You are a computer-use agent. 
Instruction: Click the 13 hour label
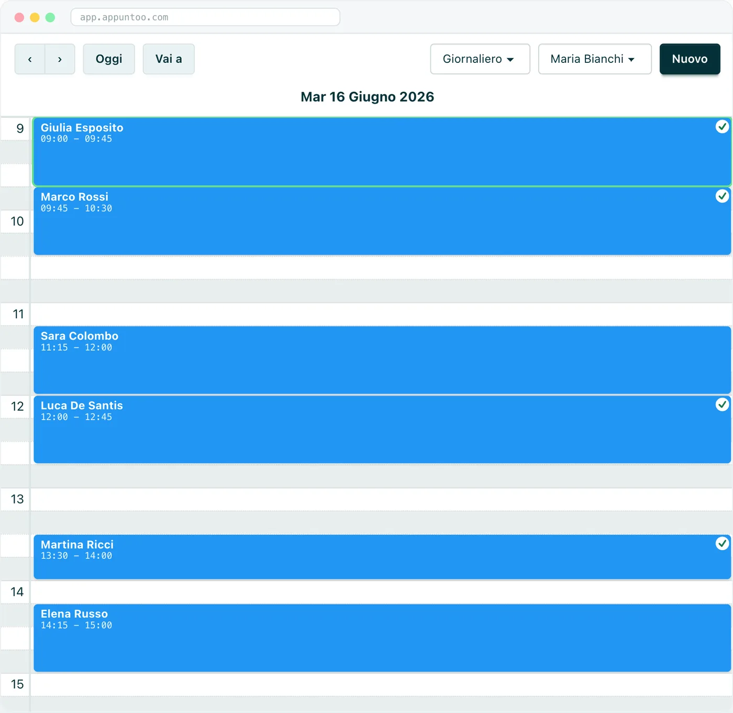click(x=17, y=499)
